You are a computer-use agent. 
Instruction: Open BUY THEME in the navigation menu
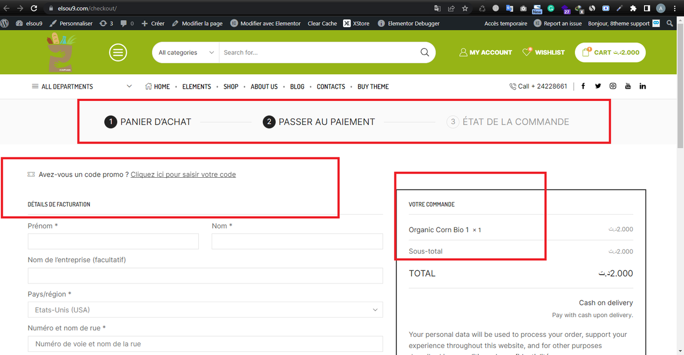click(373, 86)
